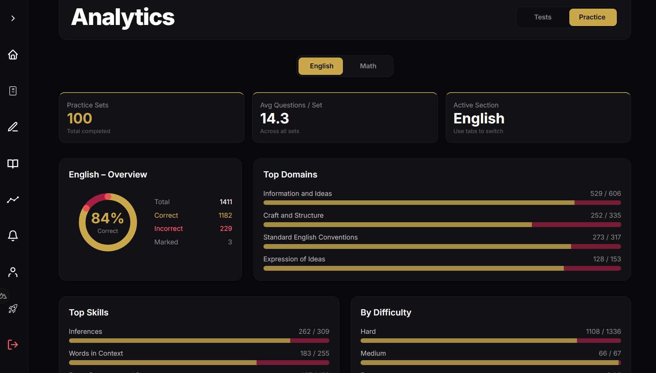The image size is (656, 373).
Task: Click the 183 / 255 score text
Action: pyautogui.click(x=314, y=353)
